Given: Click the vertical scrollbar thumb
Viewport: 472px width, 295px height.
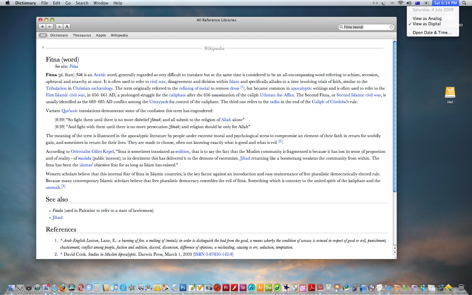Looking at the screenshot, I should [x=395, y=117].
